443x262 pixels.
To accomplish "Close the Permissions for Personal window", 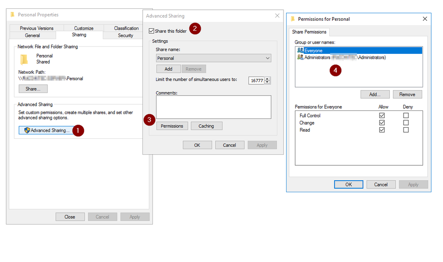I will coord(425,19).
